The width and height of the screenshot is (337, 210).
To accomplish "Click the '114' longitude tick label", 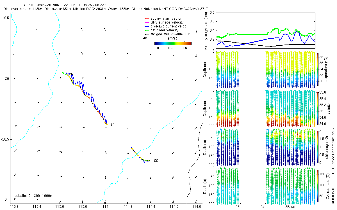I will point(105,207).
